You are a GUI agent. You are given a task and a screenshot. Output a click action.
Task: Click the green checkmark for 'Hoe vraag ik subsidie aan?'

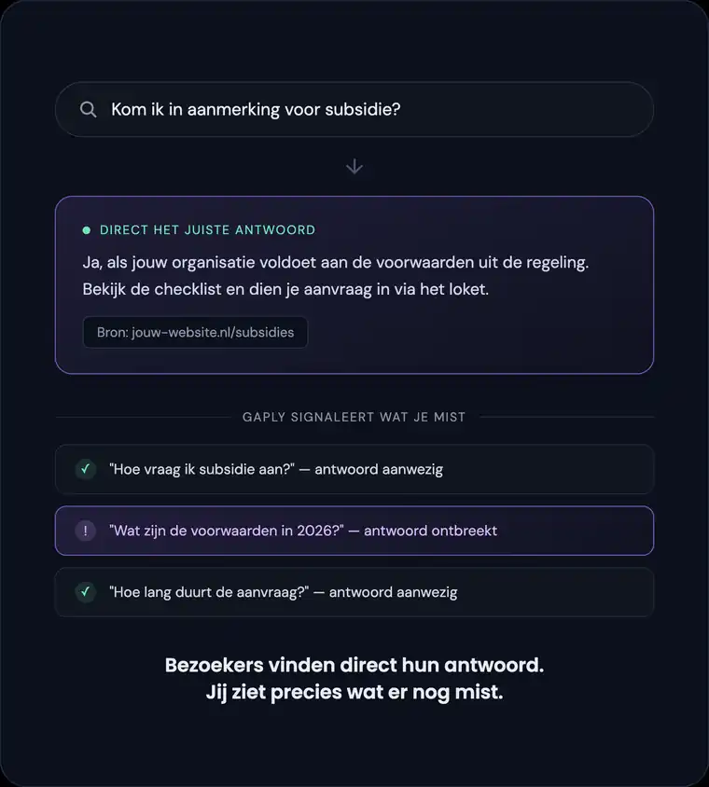(86, 469)
